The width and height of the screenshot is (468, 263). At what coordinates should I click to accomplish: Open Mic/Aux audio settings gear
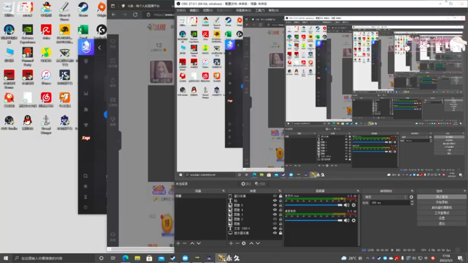[x=354, y=205]
